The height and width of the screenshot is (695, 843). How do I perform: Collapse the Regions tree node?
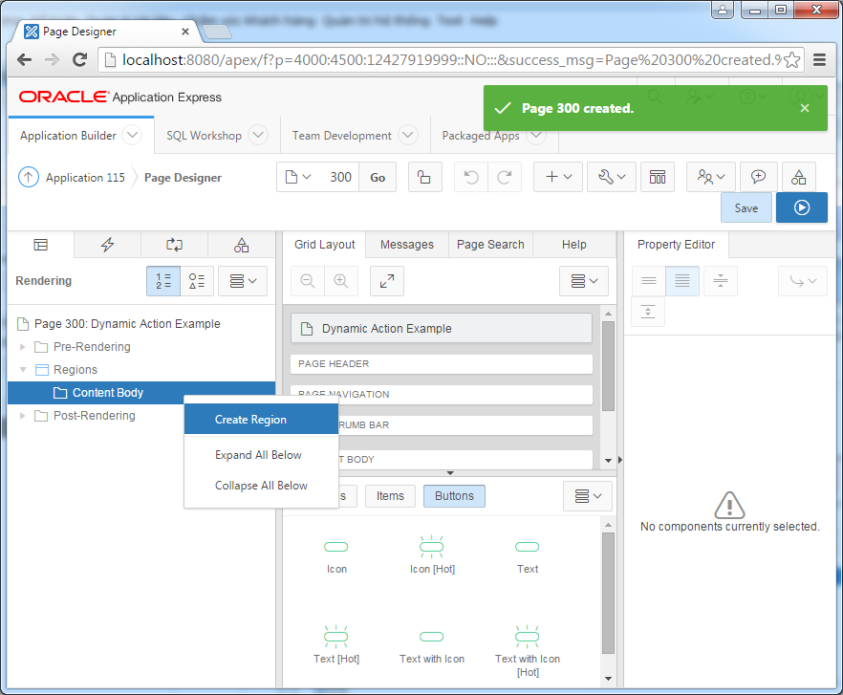click(x=23, y=370)
